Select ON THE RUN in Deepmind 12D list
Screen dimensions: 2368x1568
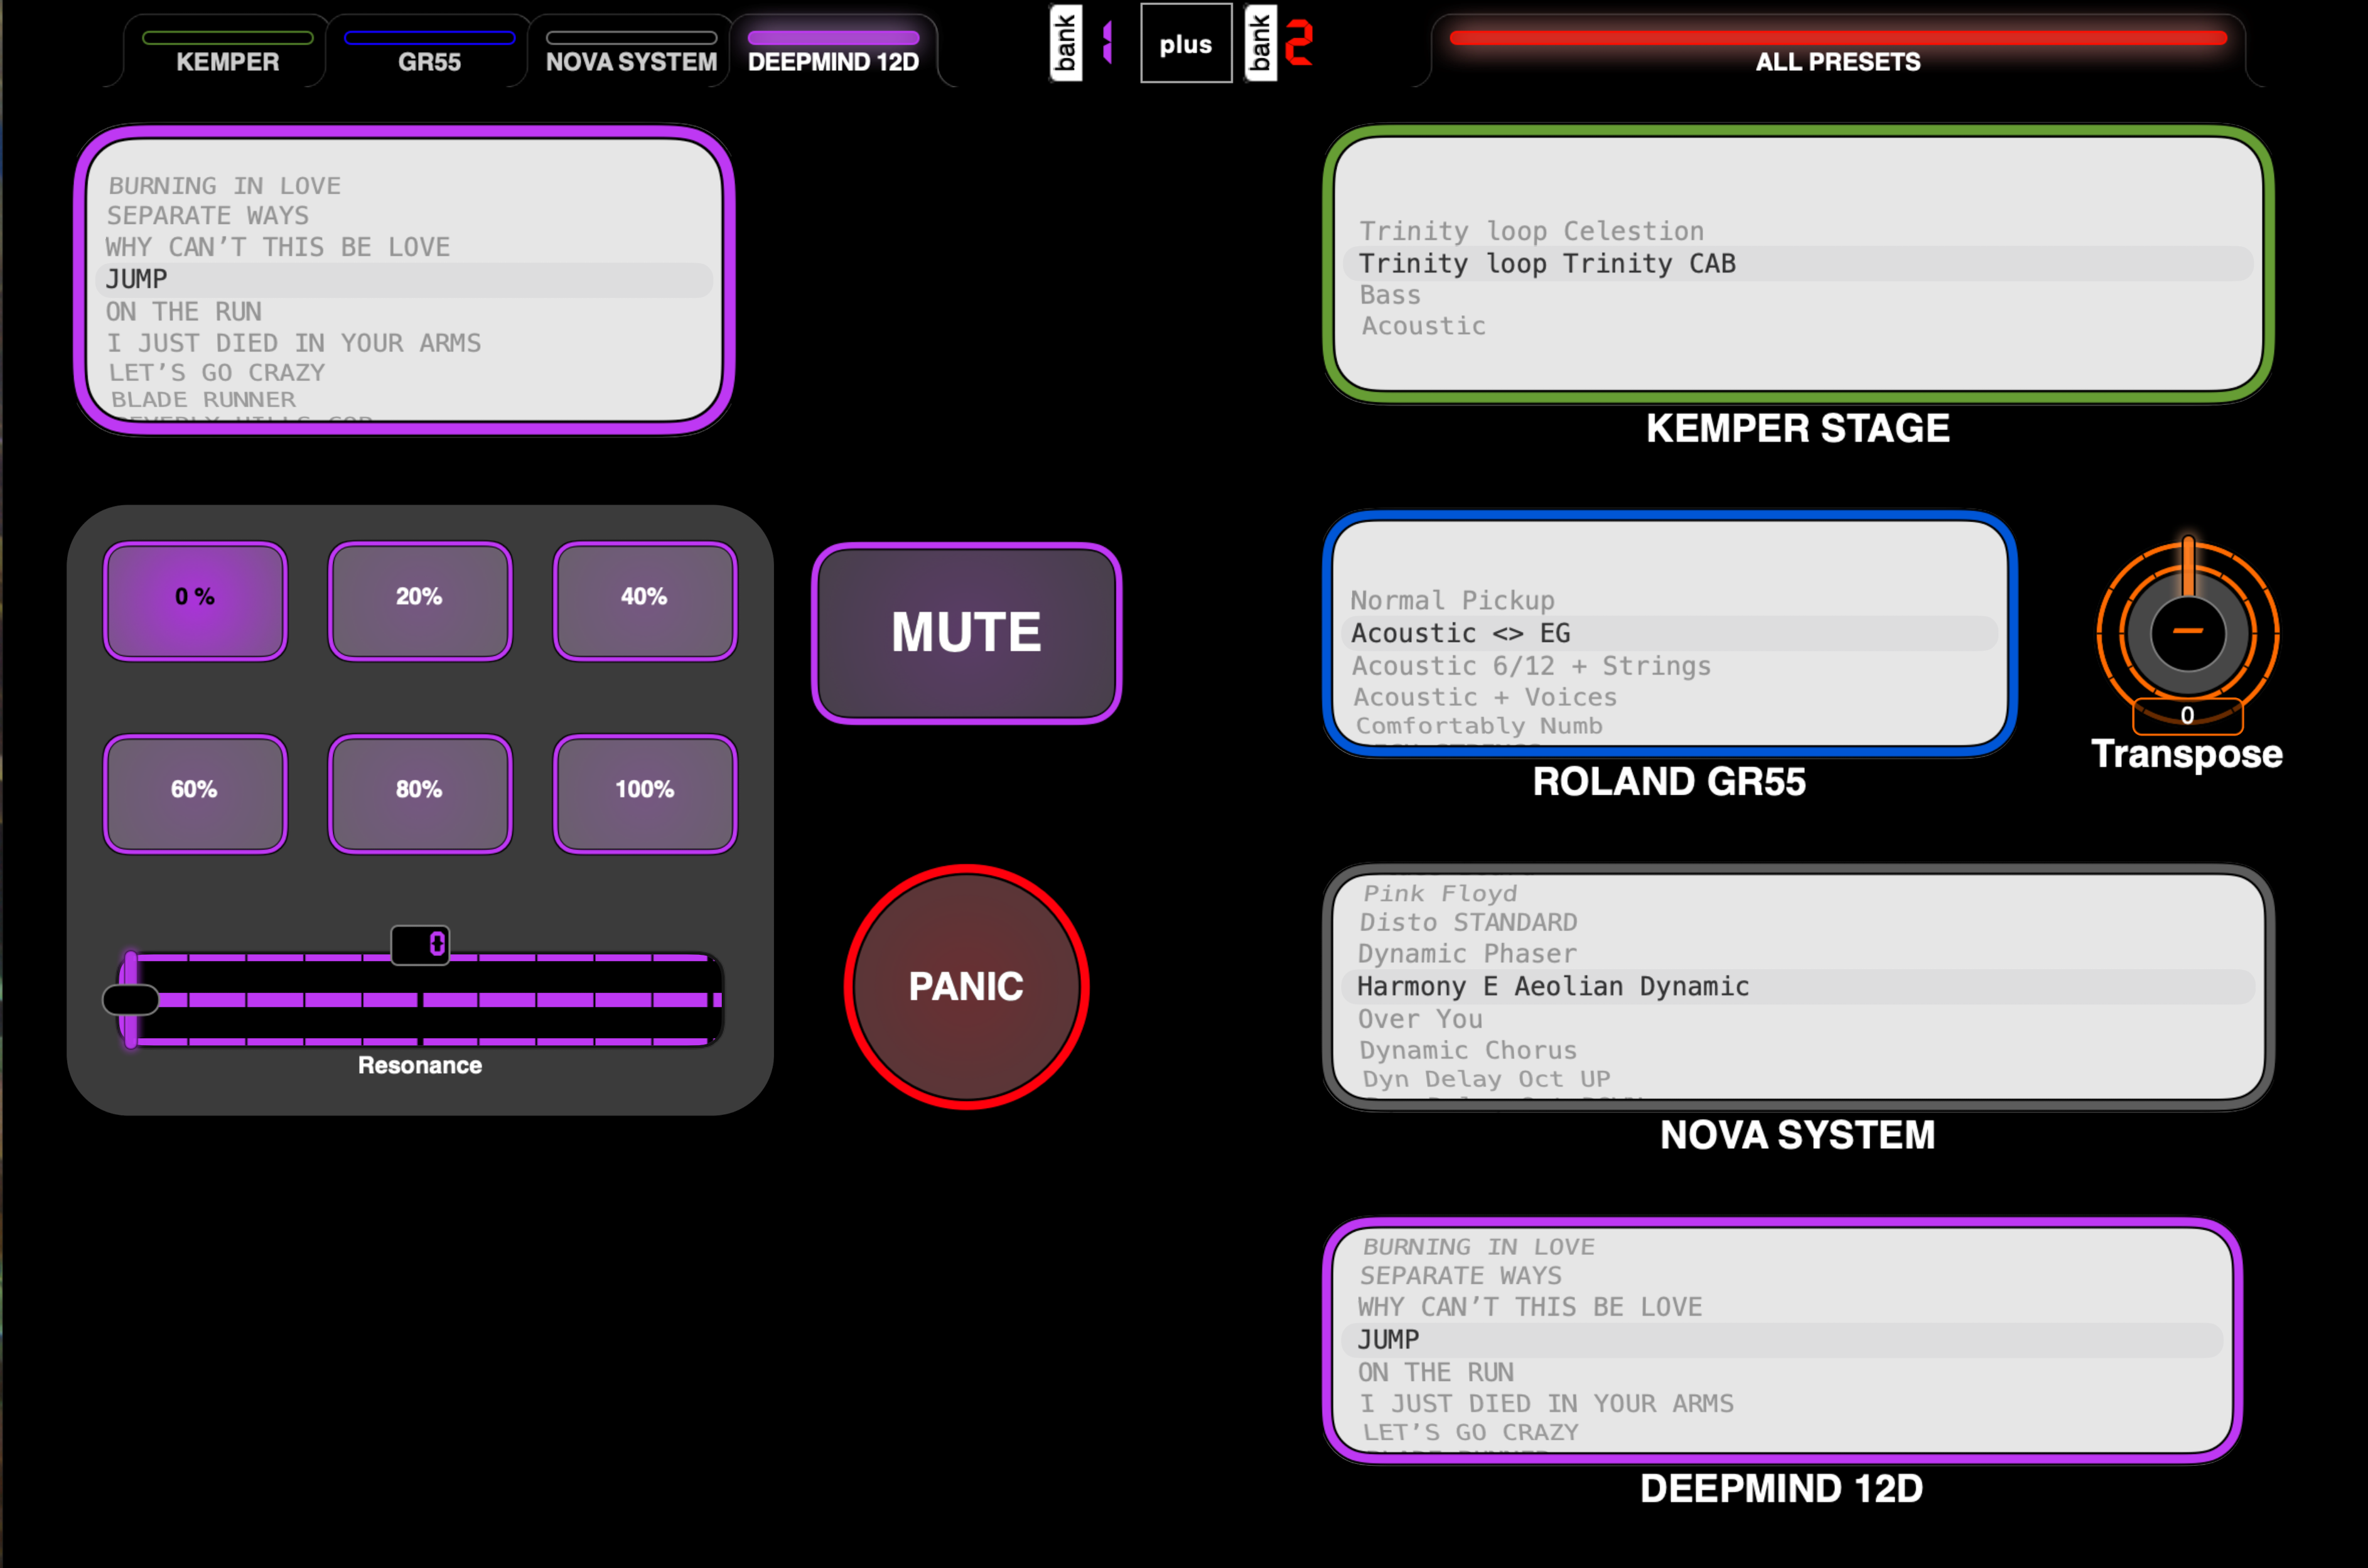point(1436,1372)
